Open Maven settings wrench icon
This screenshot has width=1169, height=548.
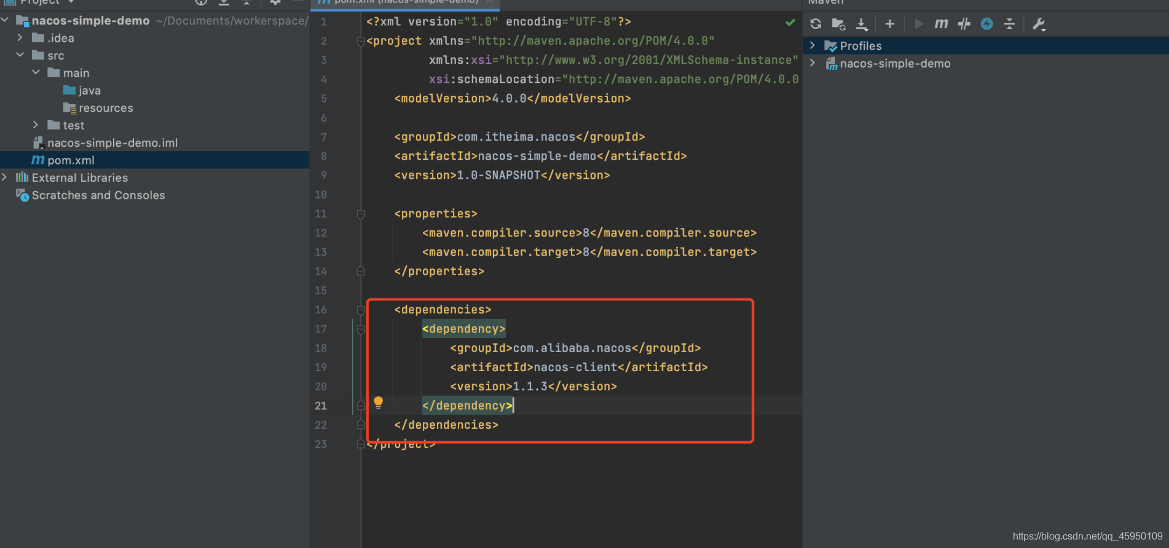tap(1039, 24)
